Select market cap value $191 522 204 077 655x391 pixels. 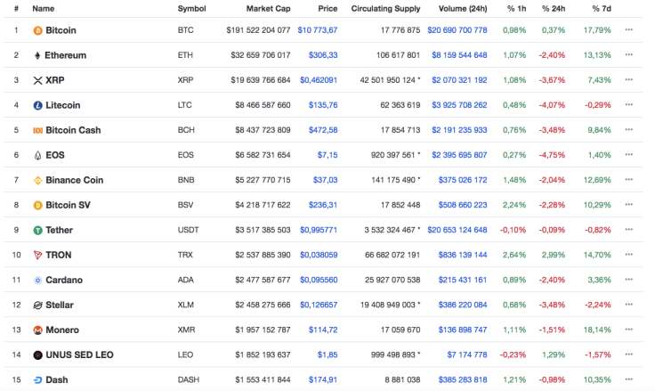point(258,30)
